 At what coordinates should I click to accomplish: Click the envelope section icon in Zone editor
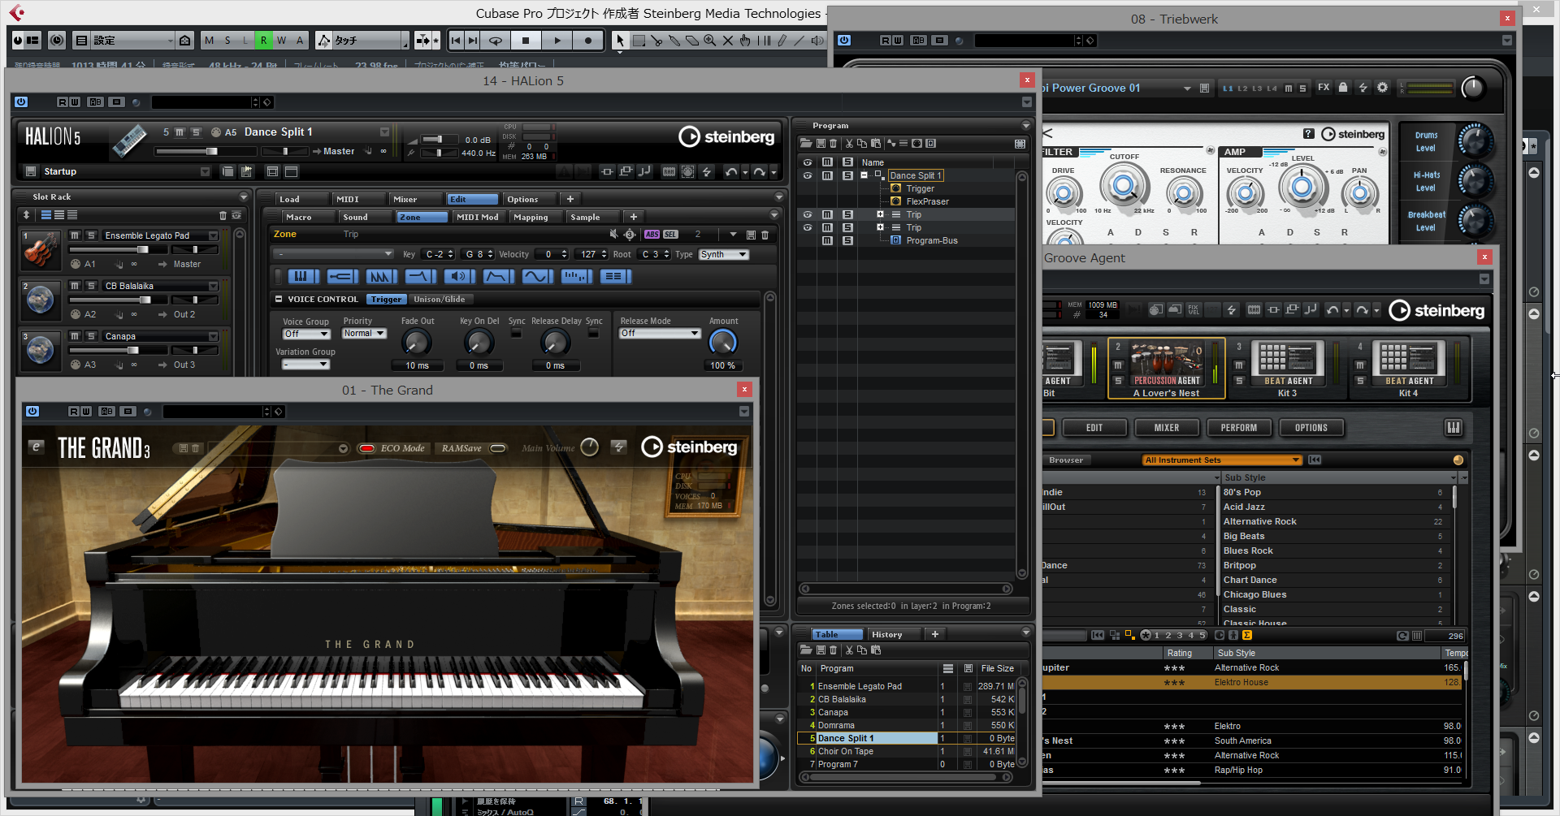[x=498, y=277]
